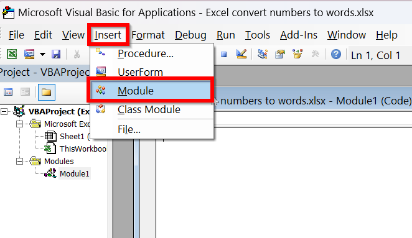Select the Modules folder item
The image size is (412, 238).
point(59,161)
